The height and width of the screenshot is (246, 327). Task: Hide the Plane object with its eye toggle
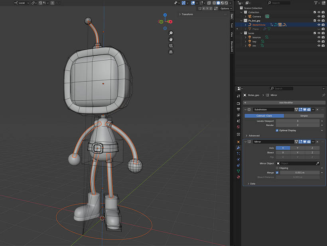pyautogui.click(x=319, y=29)
